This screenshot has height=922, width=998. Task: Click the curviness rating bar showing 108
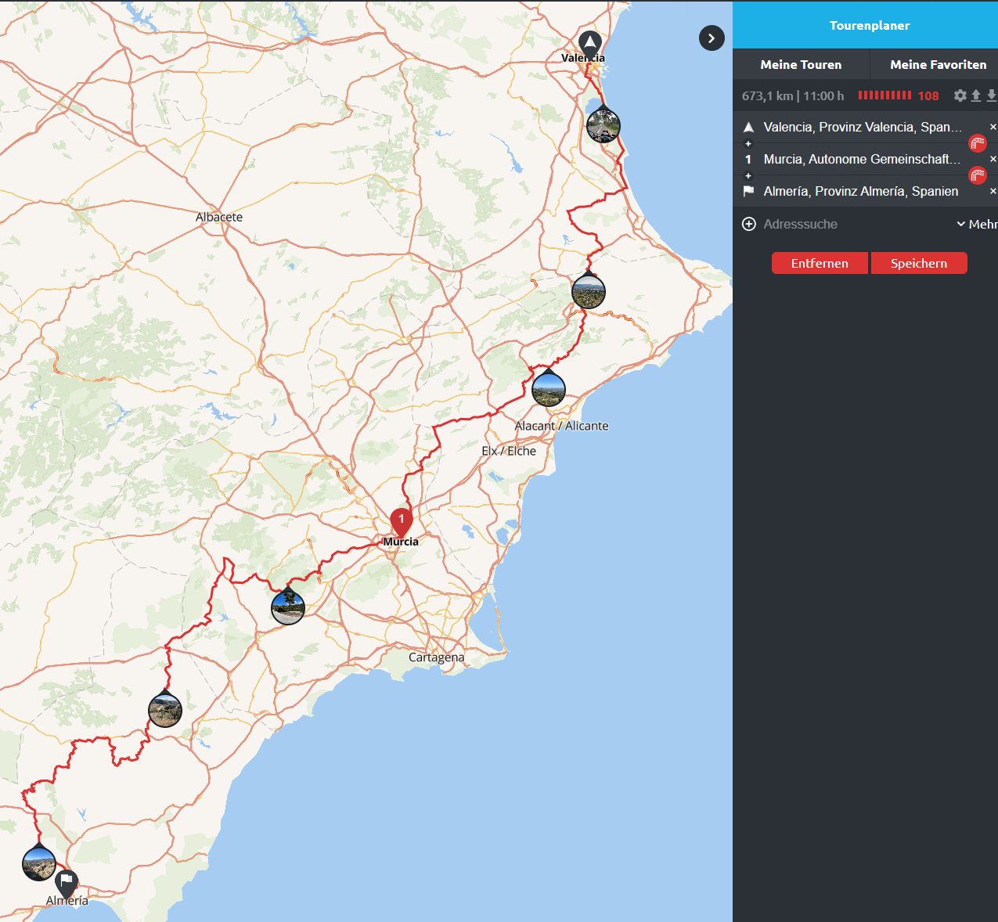point(885,95)
